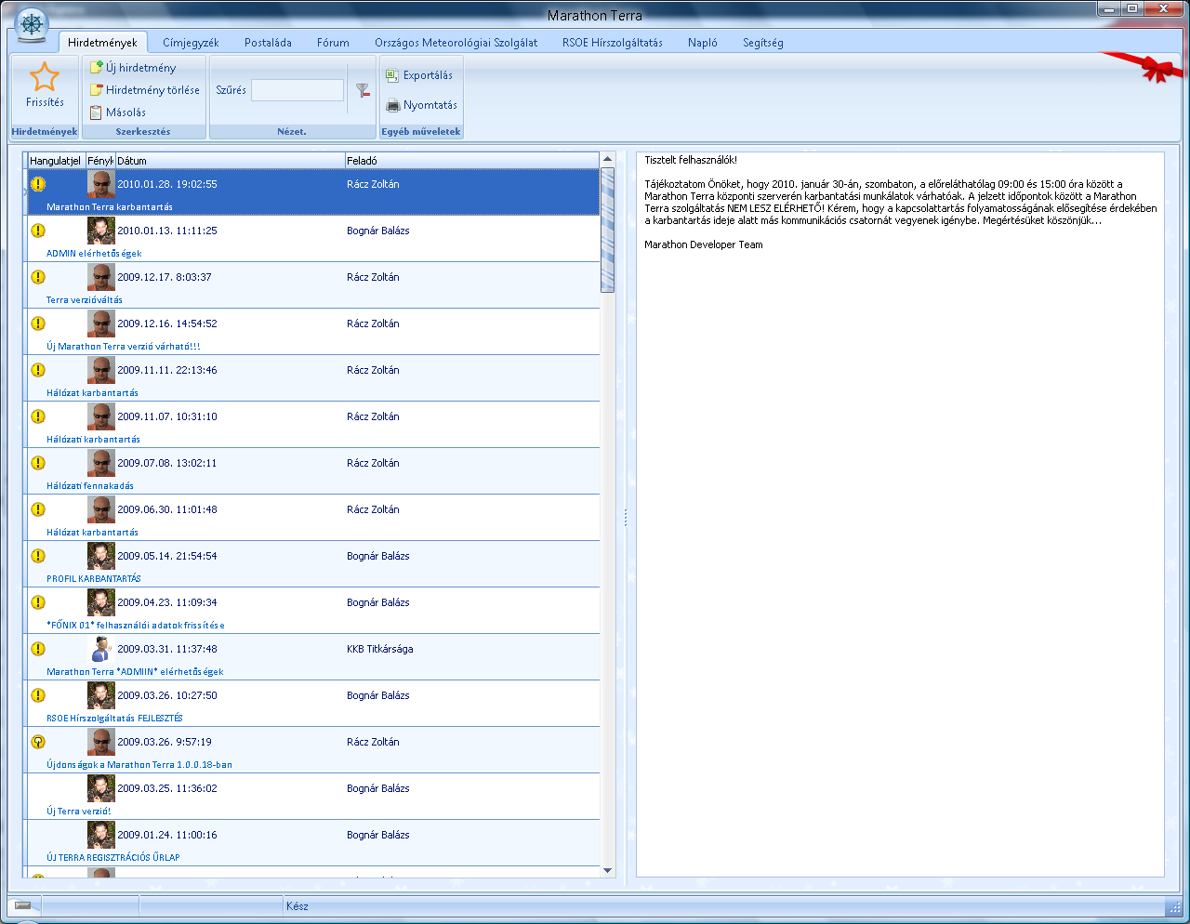Select 'Újdonságok a Marathon Terra 1.0.0.18-ban'

pos(139,765)
